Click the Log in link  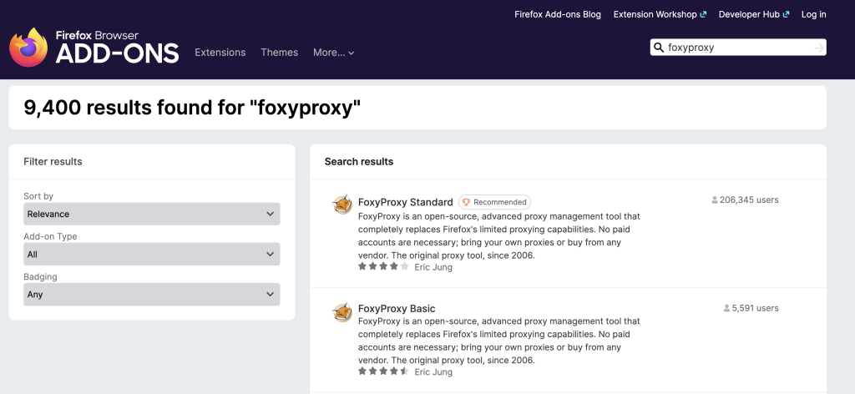[813, 14]
